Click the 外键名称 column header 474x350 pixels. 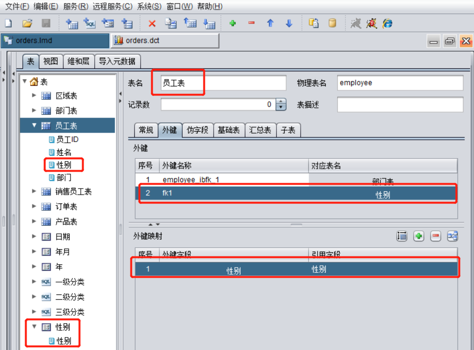(234, 166)
